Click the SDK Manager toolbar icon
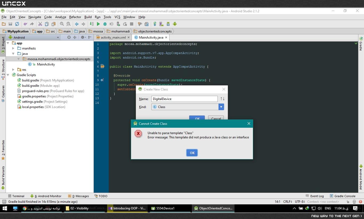The height and width of the screenshot is (219, 364). 168,24
